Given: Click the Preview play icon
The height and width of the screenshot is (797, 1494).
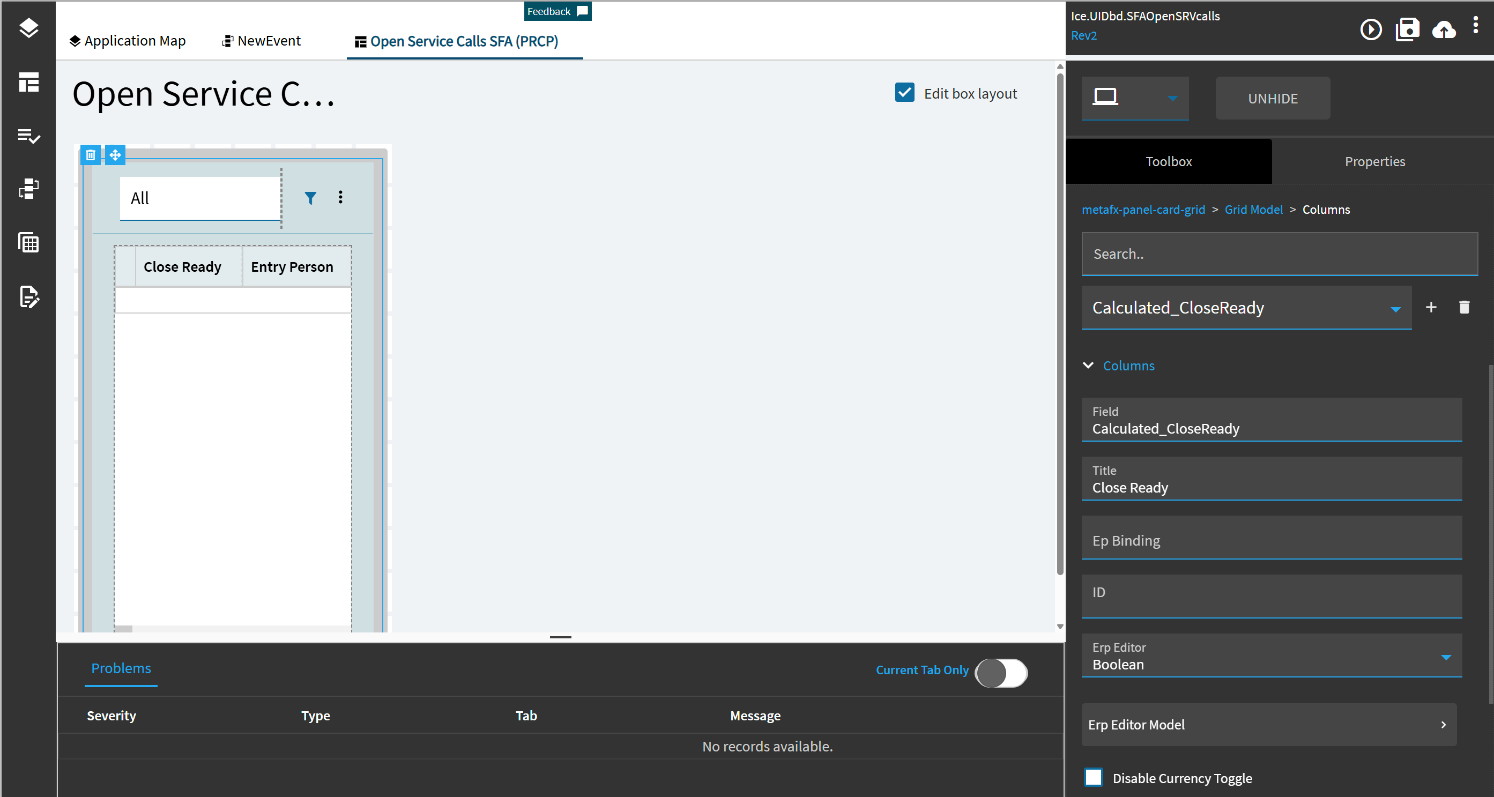Looking at the screenshot, I should tap(1371, 29).
